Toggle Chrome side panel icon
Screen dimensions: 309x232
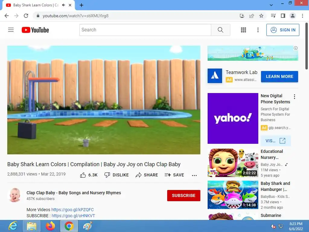click(283, 16)
